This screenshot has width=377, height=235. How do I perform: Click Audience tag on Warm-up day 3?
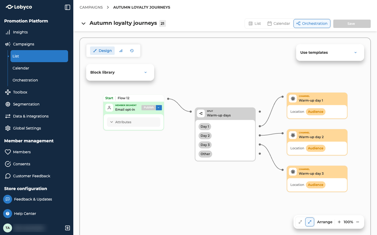coord(315,185)
